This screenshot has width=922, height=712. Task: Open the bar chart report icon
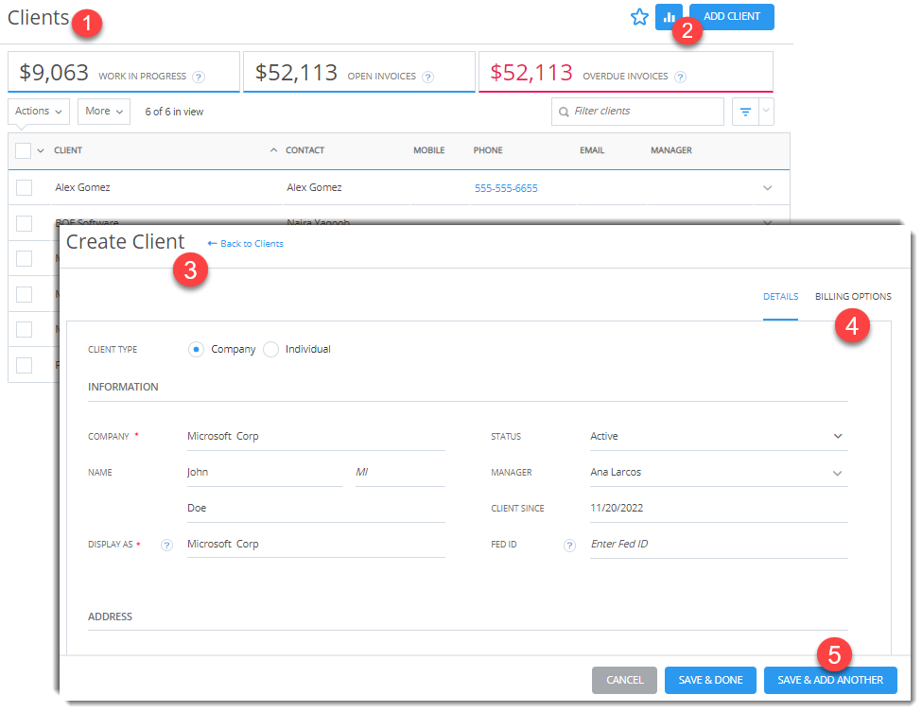pos(670,16)
